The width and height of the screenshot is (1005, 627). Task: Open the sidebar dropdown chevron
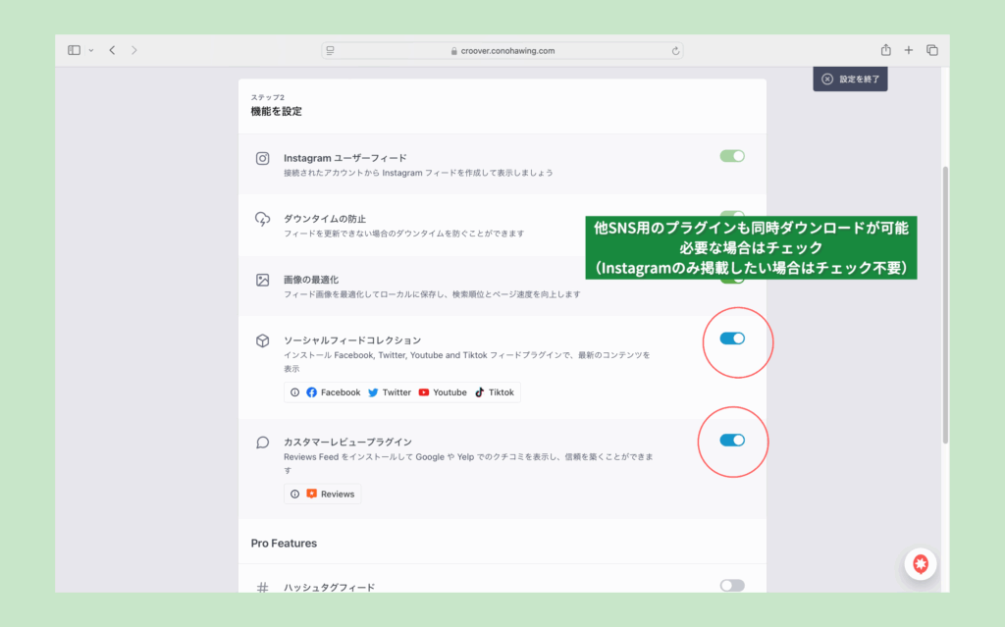pos(91,51)
